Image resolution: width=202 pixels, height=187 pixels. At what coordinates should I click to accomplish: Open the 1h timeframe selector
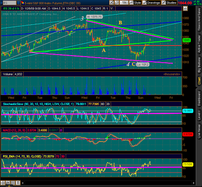coord(124,3)
